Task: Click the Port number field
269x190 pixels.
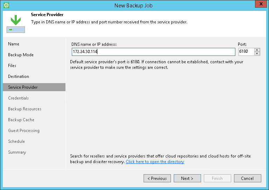Action: pyautogui.click(x=246, y=52)
